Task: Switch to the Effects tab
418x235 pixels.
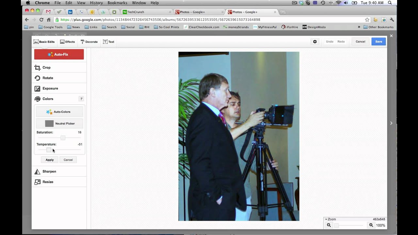Action: [x=67, y=42]
